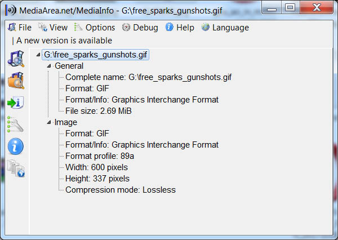Collapse the G:\free_sparks_gunshots.gif root node
The height and width of the screenshot is (240, 338).
tap(38, 55)
